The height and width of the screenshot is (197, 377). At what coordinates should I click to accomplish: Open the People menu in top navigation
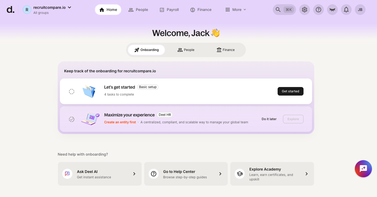(138, 10)
